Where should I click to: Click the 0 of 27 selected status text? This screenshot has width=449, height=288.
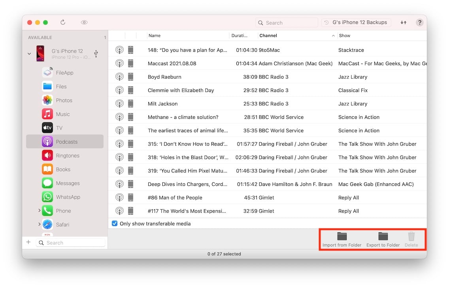coord(224,254)
